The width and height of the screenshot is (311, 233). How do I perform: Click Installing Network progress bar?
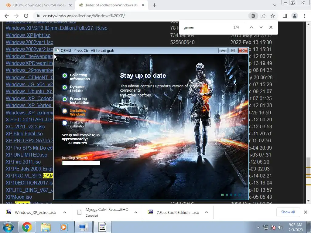click(x=81, y=163)
